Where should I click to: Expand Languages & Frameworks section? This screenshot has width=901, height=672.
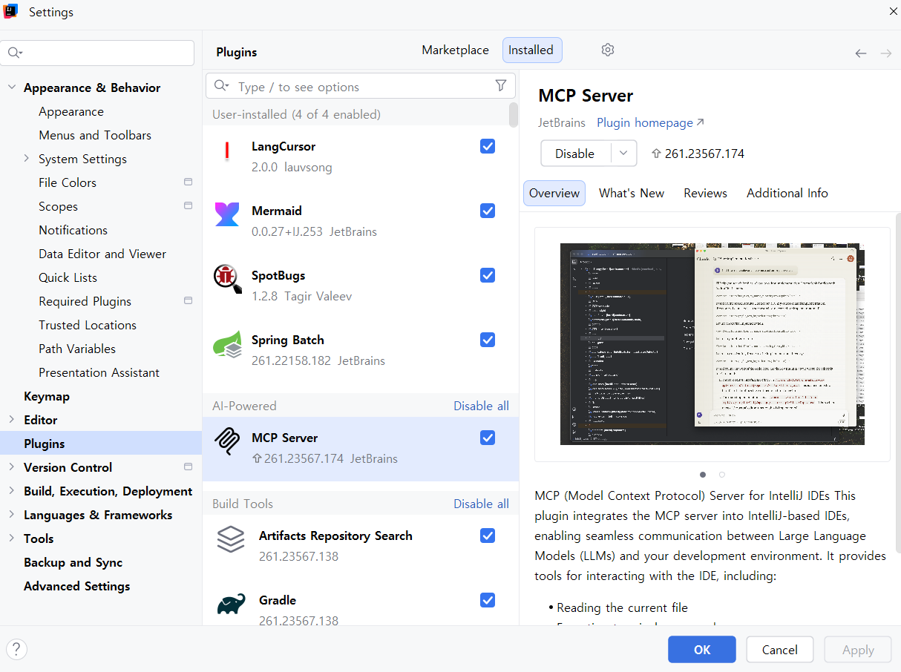pos(11,515)
